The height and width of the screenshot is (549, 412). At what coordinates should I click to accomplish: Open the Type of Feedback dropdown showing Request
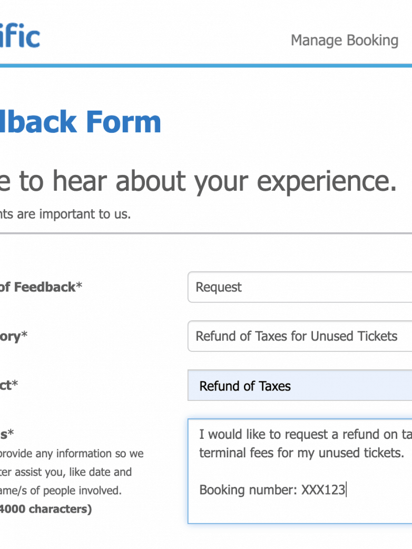[x=299, y=287]
